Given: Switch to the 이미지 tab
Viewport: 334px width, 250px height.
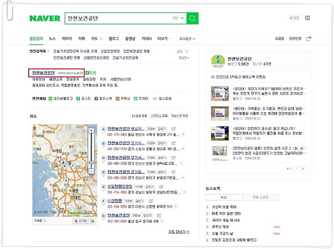Looking at the screenshot, I should tap(67, 38).
